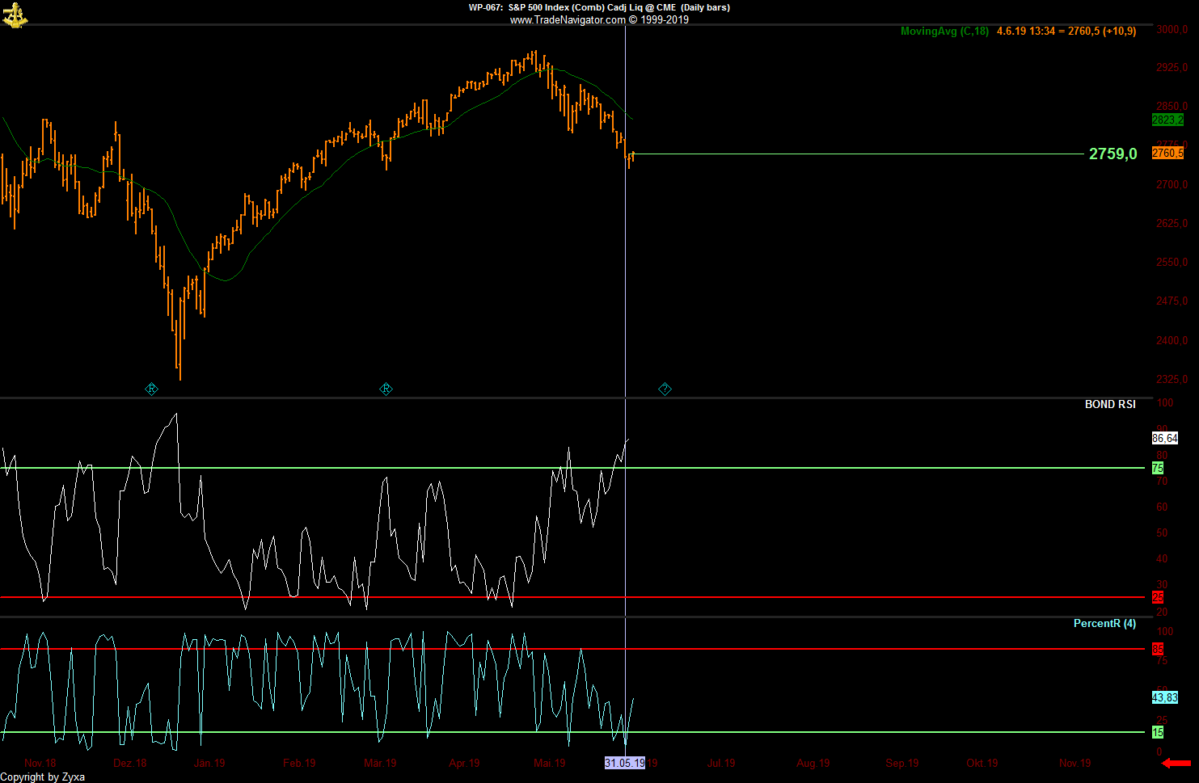
Task: Click the 3000,0 price axis label
Action: (1172, 30)
